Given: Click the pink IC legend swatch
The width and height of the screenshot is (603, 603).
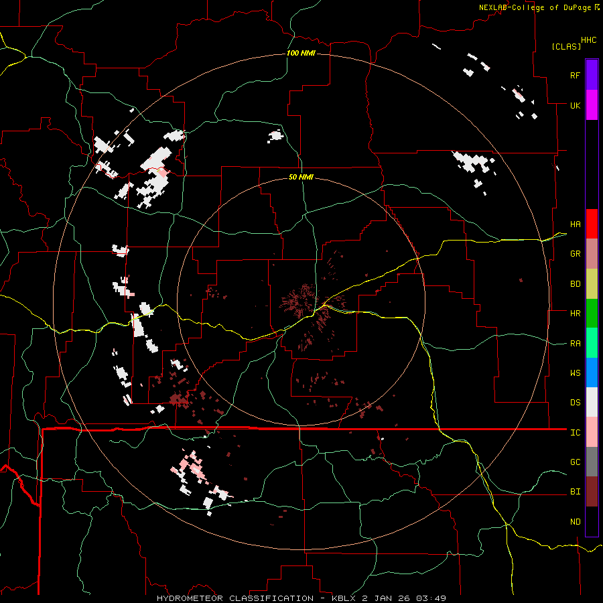Looking at the screenshot, I should [592, 432].
